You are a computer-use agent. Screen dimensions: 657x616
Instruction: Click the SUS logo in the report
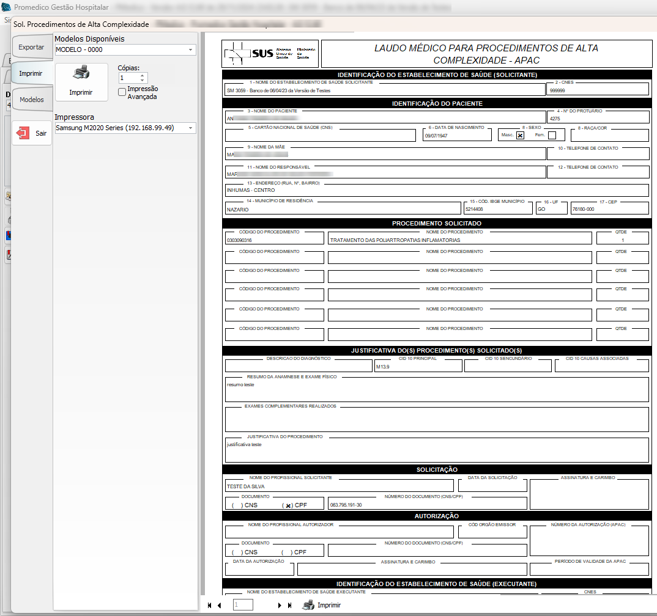pos(270,54)
